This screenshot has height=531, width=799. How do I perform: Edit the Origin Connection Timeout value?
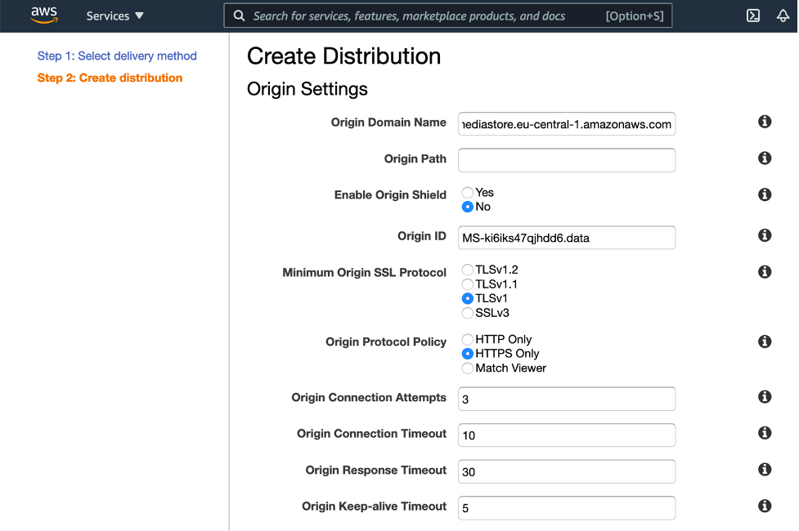(x=566, y=435)
